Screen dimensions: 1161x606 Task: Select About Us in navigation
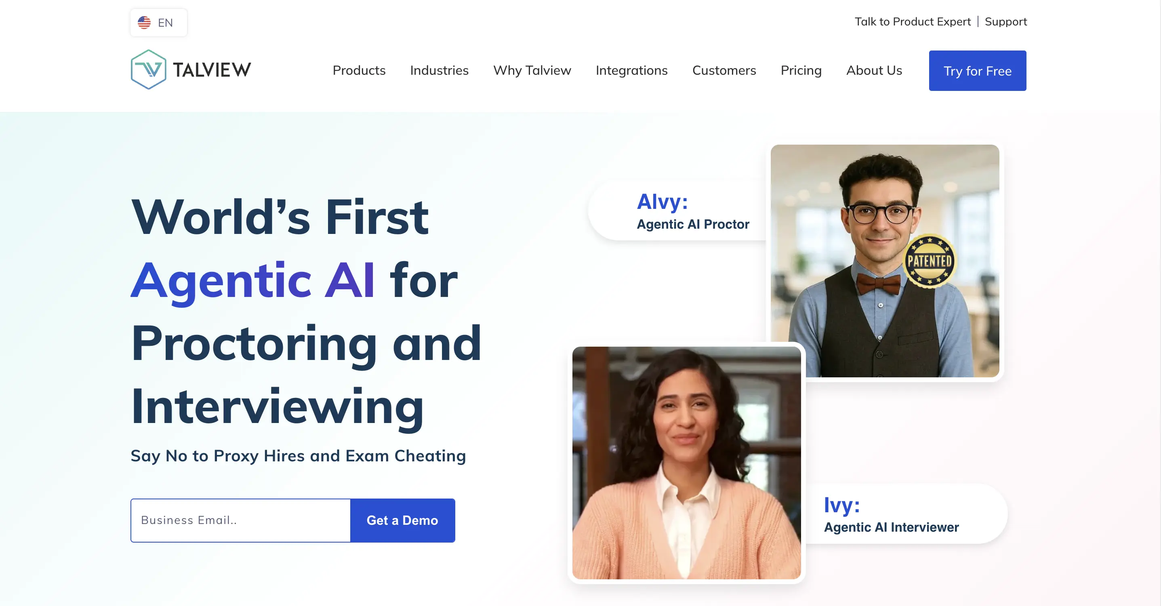pos(874,70)
